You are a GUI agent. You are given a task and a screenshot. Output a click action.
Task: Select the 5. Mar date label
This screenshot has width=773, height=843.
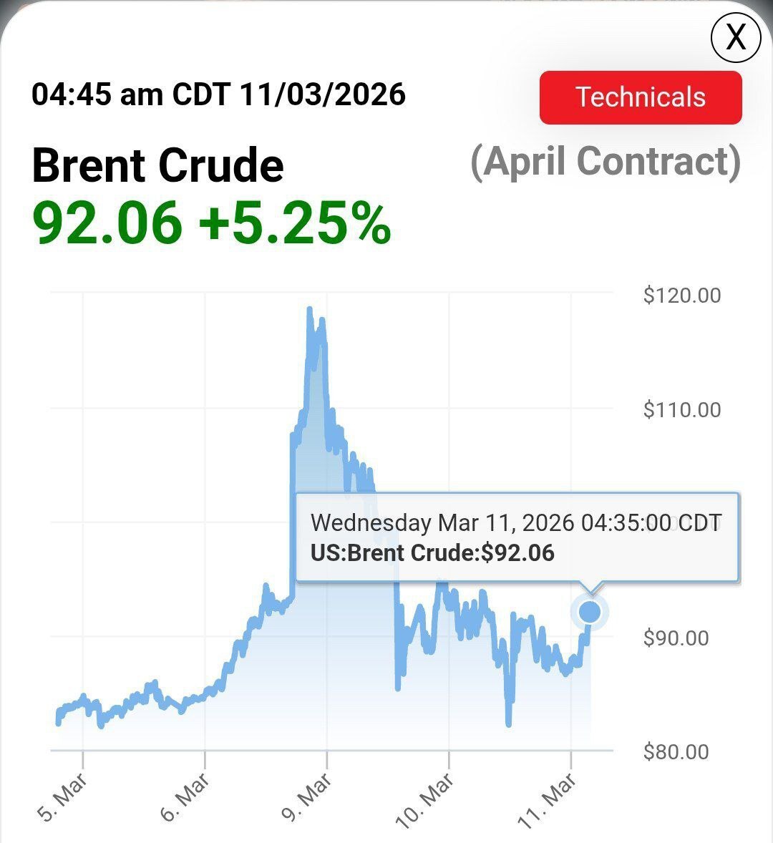point(63,796)
